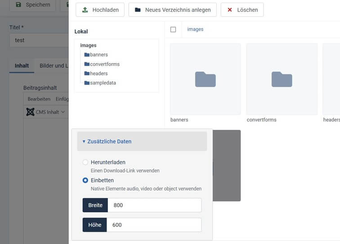Viewport: 340px width, 244px height.
Task: Open the images breadcrumb link
Action: tap(195, 29)
